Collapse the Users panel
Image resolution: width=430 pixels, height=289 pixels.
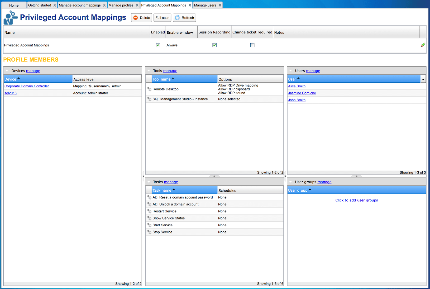[x=291, y=71]
